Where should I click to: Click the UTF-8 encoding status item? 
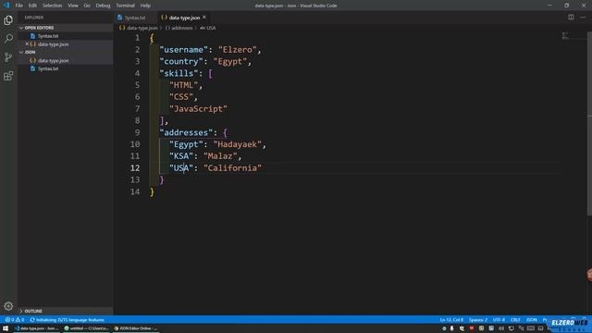(499, 320)
